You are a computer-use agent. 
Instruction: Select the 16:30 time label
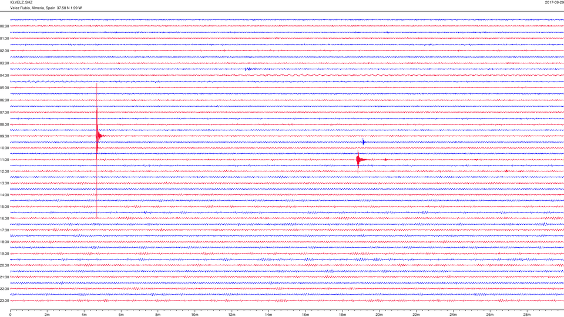pyautogui.click(x=5, y=218)
